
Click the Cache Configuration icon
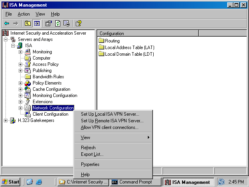click(28, 89)
